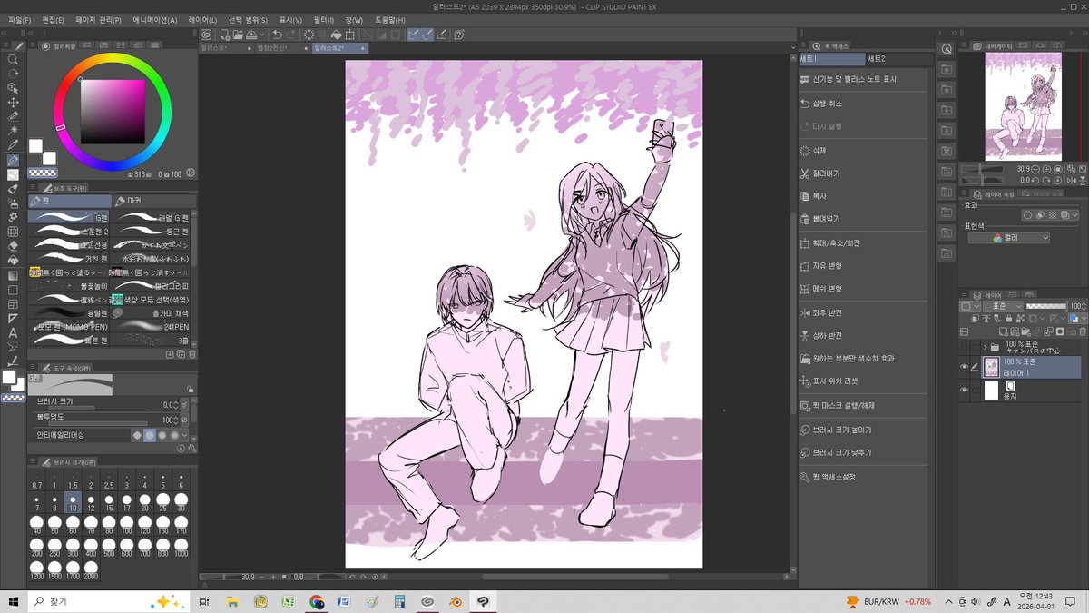Viewport: 1089px width, 613px height.
Task: Adjust the layer opacity slider
Action: (x=1046, y=306)
